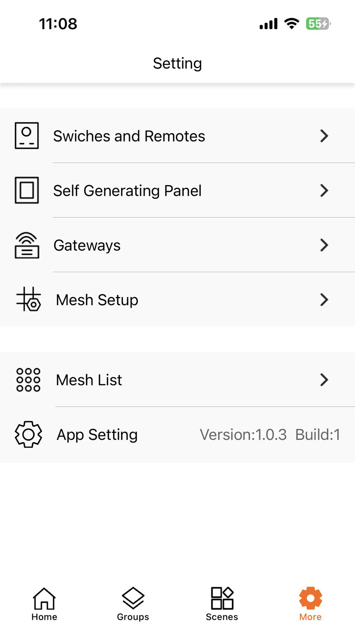Tap the orange More gear icon
This screenshot has height=631, width=355.
pyautogui.click(x=310, y=598)
